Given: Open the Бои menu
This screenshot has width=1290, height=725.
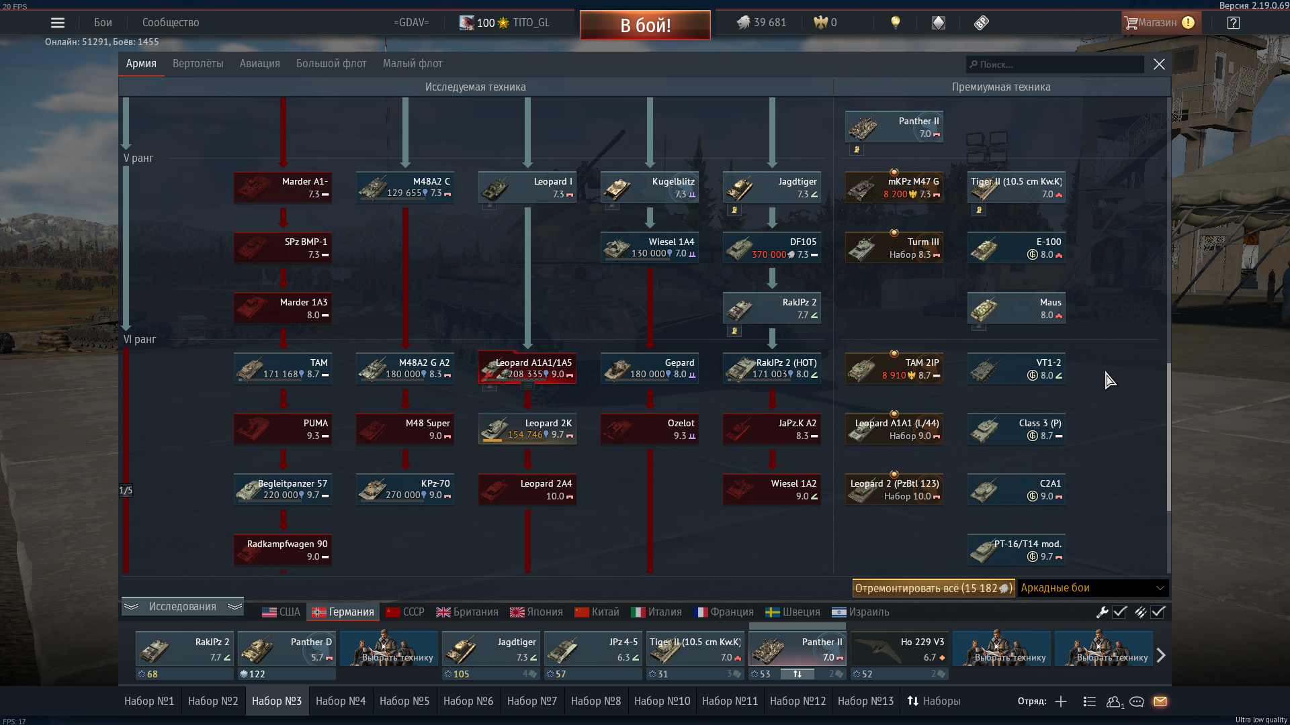Looking at the screenshot, I should [x=103, y=23].
